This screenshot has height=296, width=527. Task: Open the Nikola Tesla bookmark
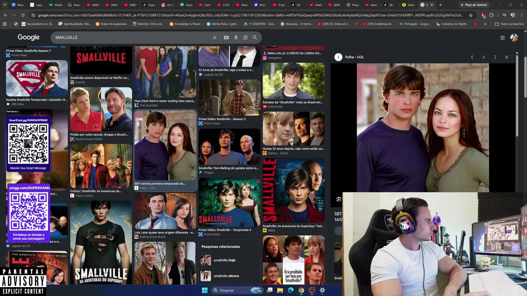[222, 24]
